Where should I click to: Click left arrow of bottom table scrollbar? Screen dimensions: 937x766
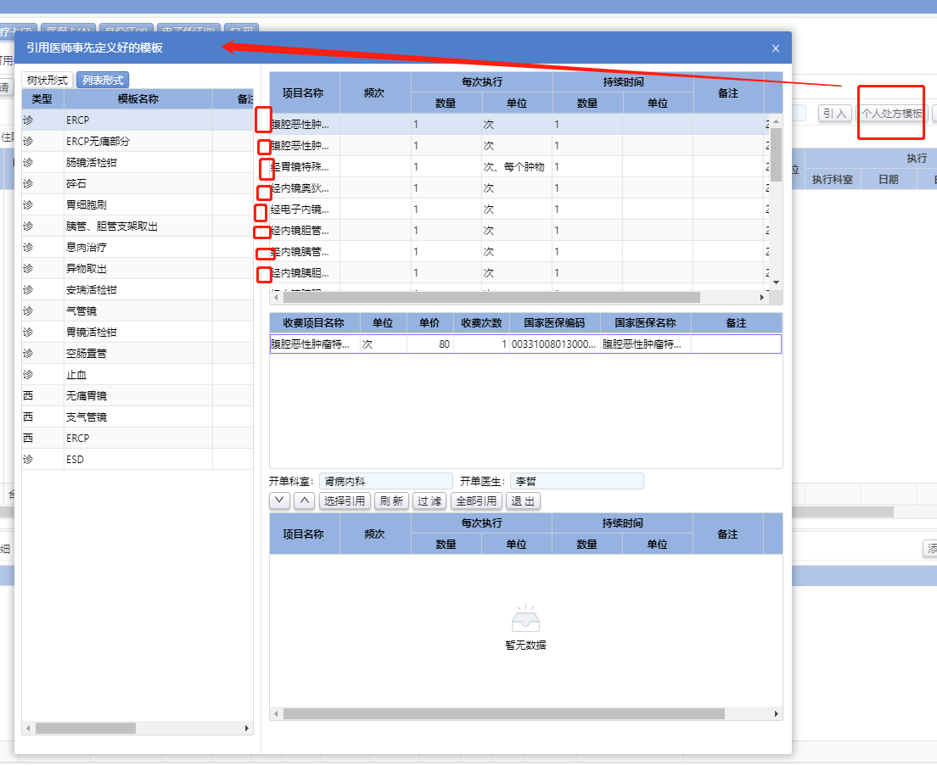click(x=276, y=714)
